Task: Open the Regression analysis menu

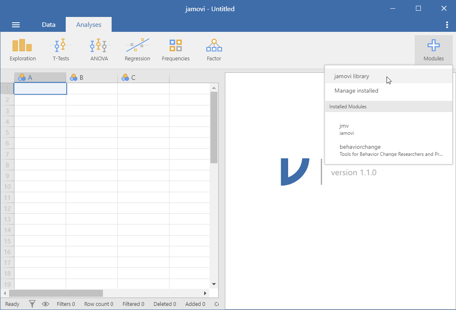Action: [x=138, y=50]
